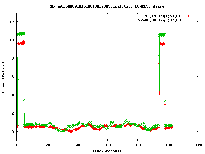Click the x-axis tick label 100
Screen dimensions: 205x154
click(169, 145)
